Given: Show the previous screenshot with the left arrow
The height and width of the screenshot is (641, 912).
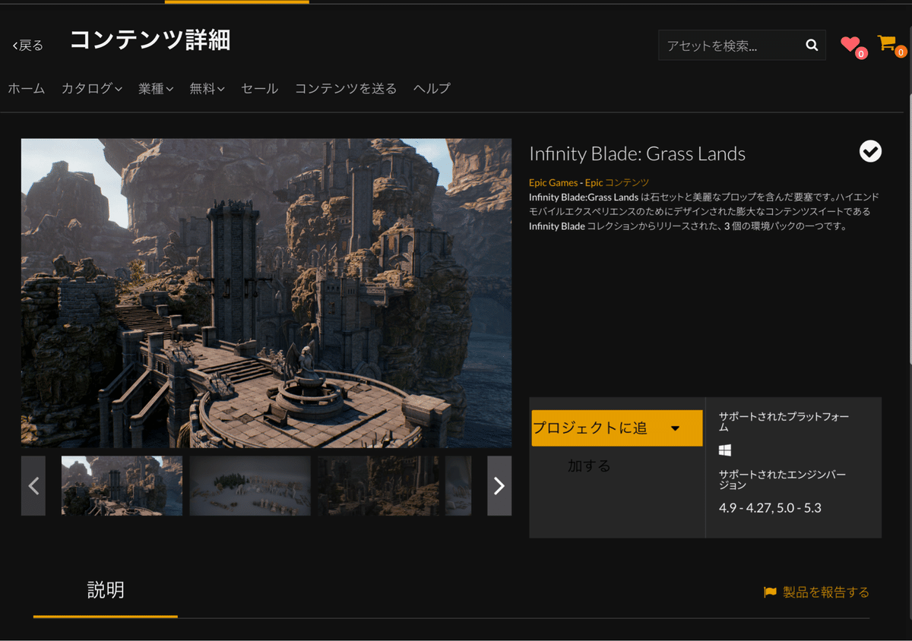Looking at the screenshot, I should pos(33,485).
